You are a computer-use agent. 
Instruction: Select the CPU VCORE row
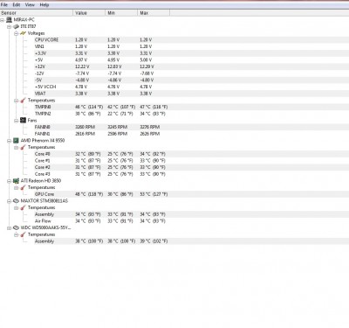coord(174,40)
